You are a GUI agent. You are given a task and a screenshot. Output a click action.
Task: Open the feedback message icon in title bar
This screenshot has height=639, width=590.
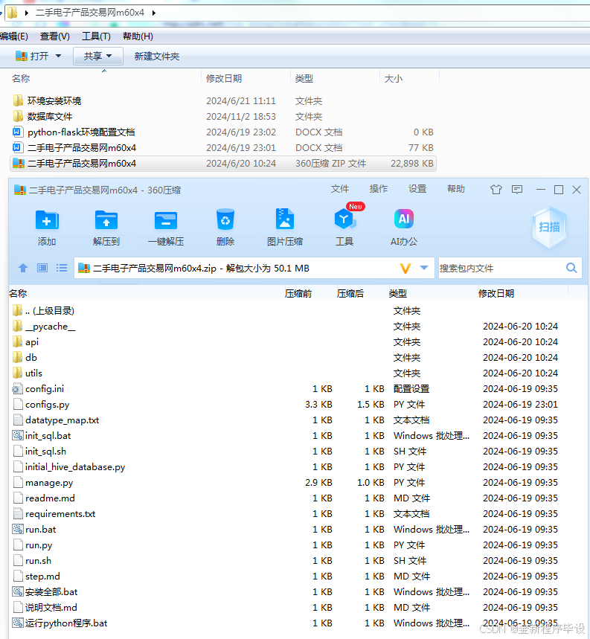pyautogui.click(x=517, y=190)
